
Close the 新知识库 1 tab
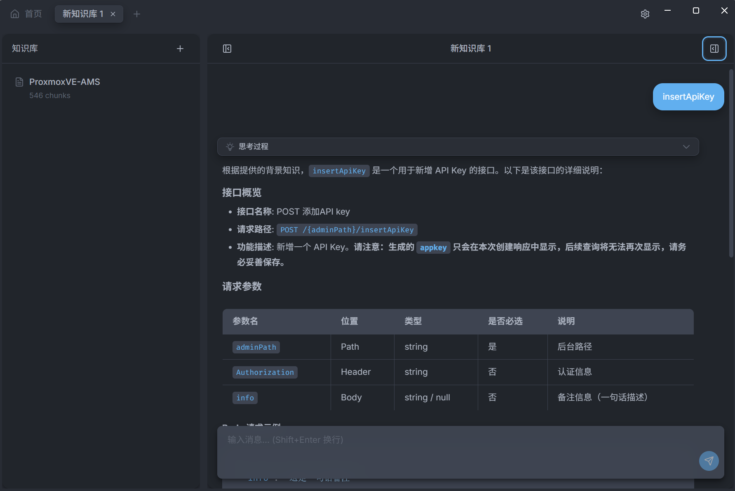point(113,14)
